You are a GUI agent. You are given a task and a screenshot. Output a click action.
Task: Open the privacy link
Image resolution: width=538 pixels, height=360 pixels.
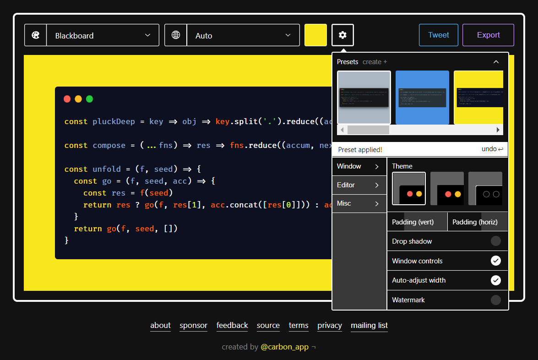(x=330, y=325)
